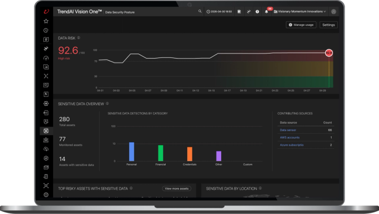Click the 280 Total assets value
The width and height of the screenshot is (379, 214).
(64, 119)
